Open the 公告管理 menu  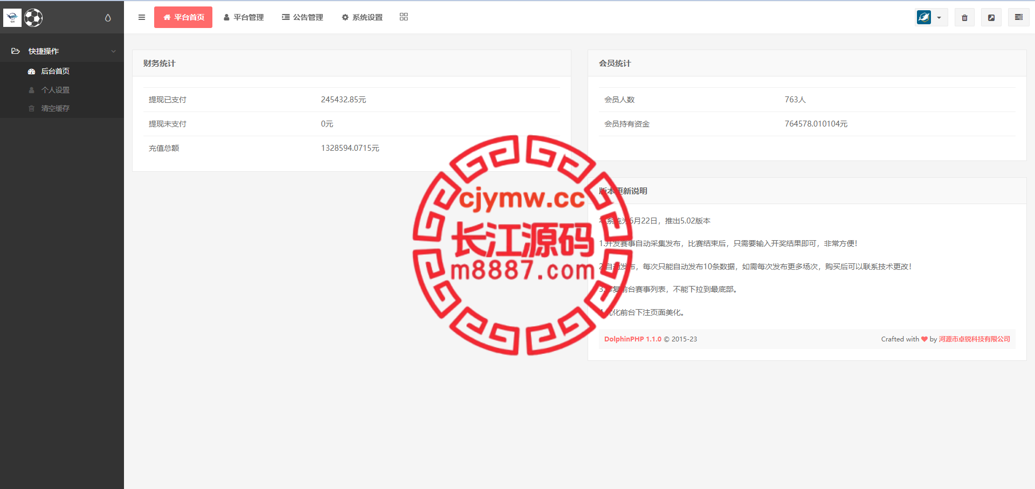[302, 17]
